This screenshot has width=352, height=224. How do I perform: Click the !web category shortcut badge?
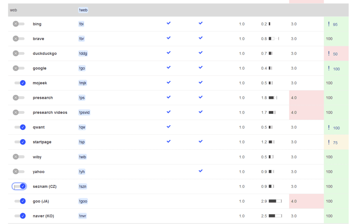coord(83,10)
